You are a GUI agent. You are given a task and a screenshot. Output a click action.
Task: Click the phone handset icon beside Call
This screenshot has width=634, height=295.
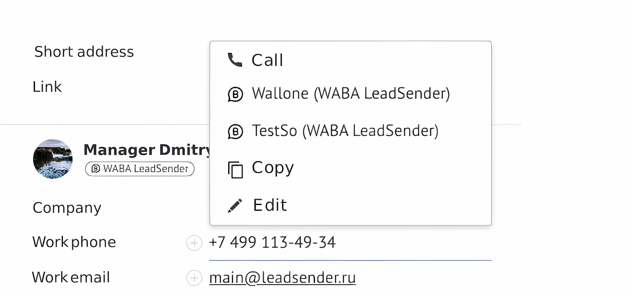235,60
